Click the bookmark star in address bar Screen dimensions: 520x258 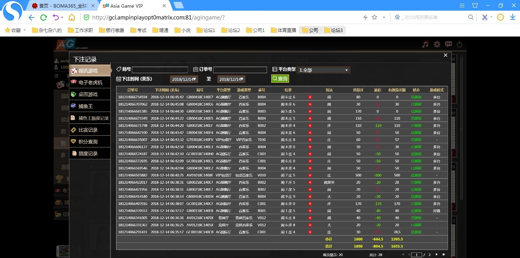coord(374,17)
